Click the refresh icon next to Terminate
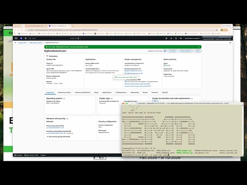 pyautogui.click(x=165, y=51)
